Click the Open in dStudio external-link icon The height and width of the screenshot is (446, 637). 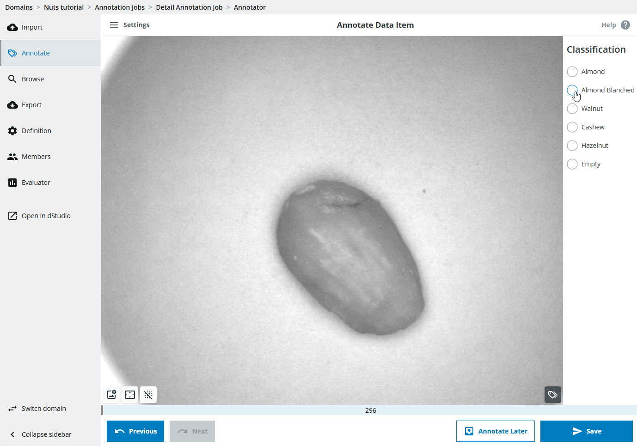[12, 216]
